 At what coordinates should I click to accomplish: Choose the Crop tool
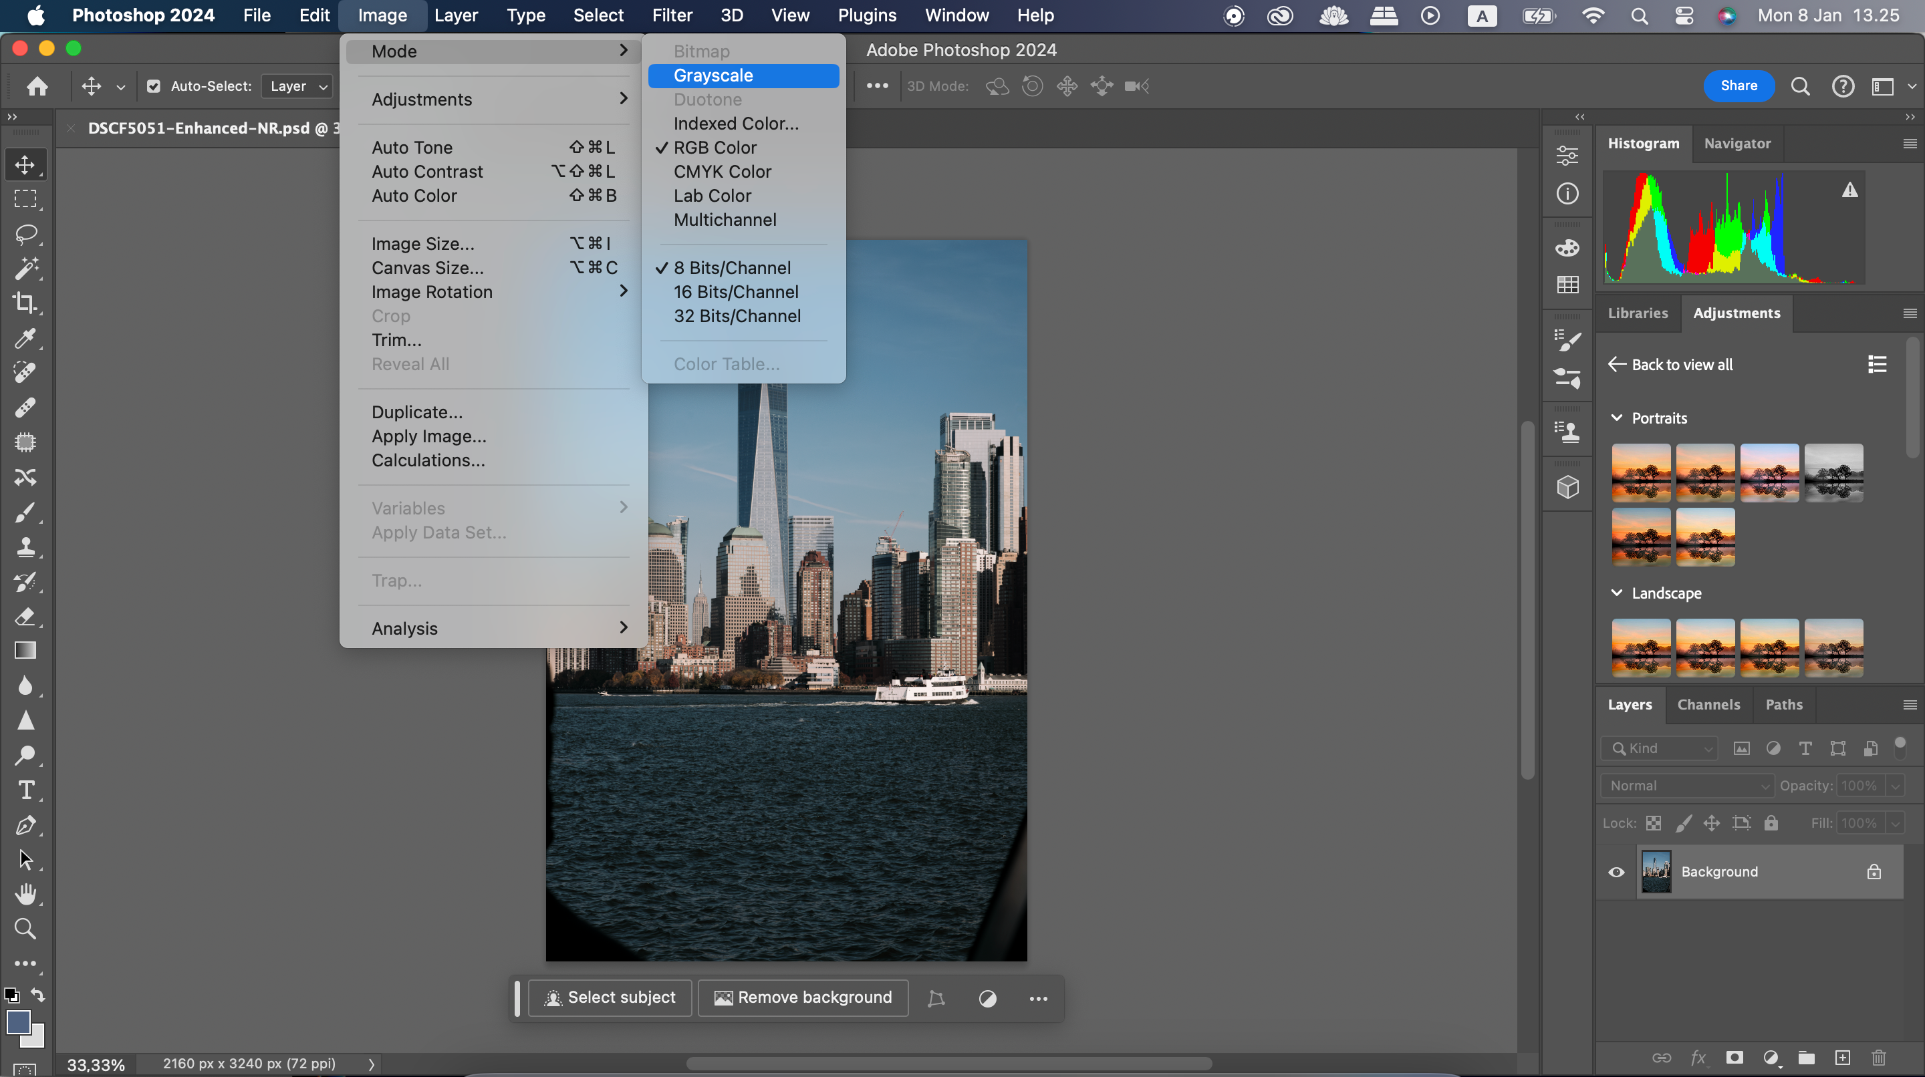coord(26,303)
